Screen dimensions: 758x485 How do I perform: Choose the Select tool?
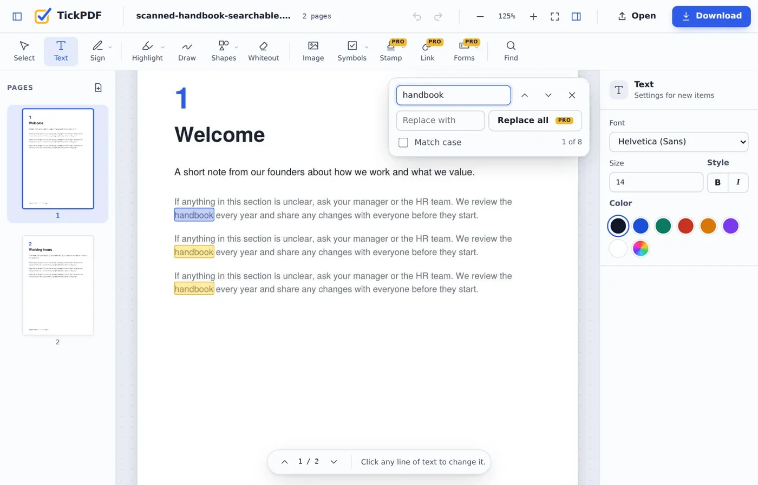point(24,51)
